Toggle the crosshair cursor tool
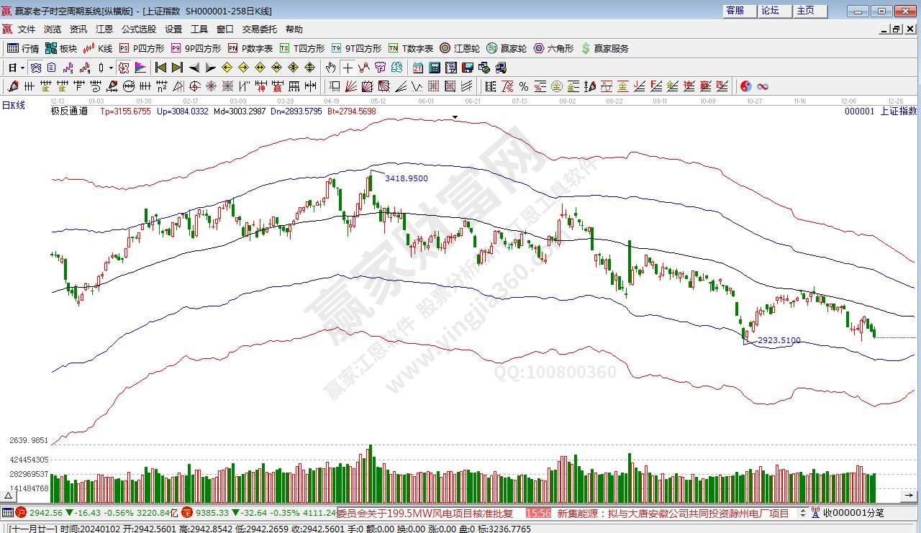The height and width of the screenshot is (533, 921). [x=348, y=68]
